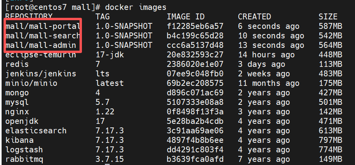Click the openjdk repository name
355x165 pixels.
22,121
